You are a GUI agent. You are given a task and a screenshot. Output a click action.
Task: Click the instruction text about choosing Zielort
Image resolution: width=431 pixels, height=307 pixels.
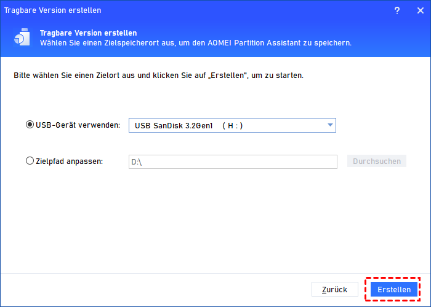pyautogui.click(x=158, y=76)
